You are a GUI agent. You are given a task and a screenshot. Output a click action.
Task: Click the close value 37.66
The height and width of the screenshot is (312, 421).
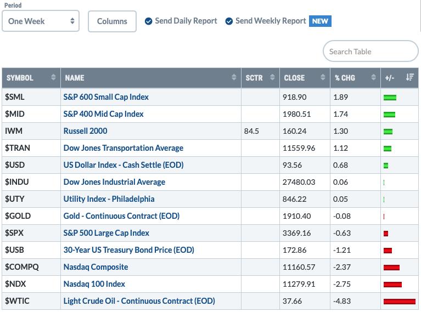292,301
